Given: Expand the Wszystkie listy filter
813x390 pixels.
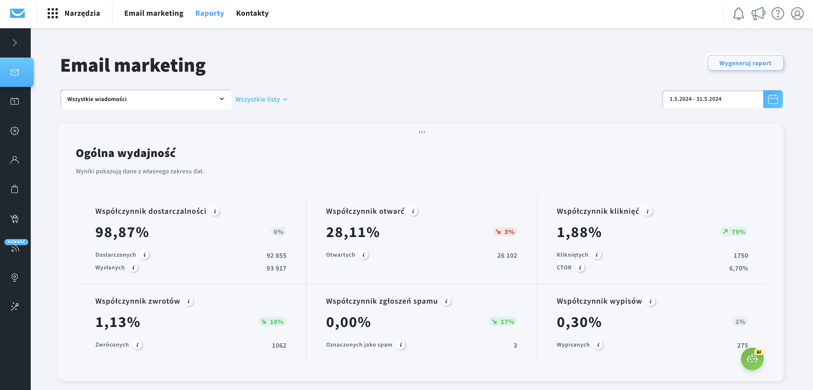Looking at the screenshot, I should 261,99.
